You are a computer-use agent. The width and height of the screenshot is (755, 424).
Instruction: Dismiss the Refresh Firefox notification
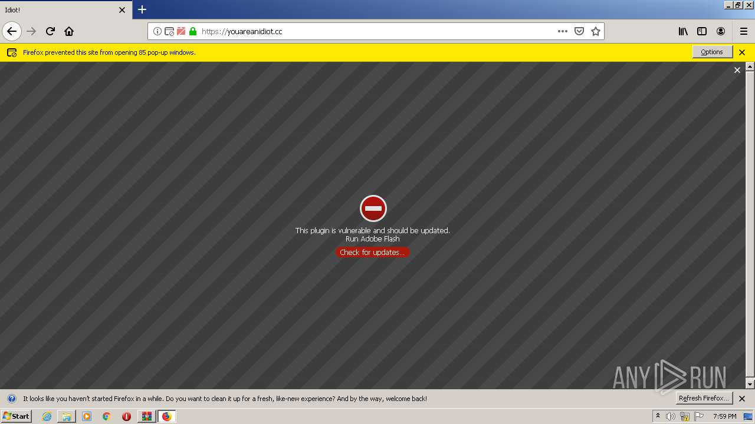click(742, 399)
